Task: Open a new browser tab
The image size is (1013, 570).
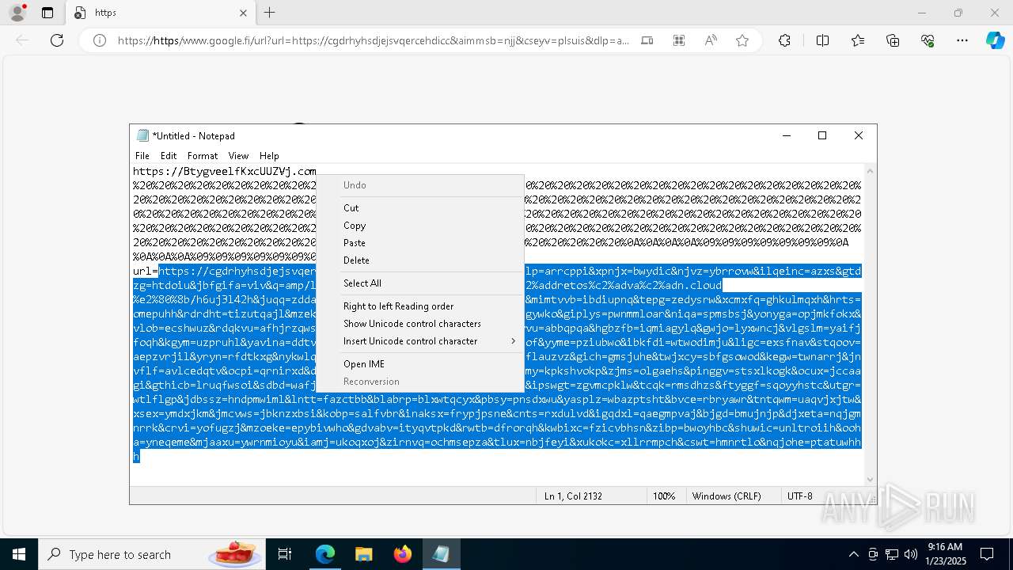Action: click(x=270, y=13)
